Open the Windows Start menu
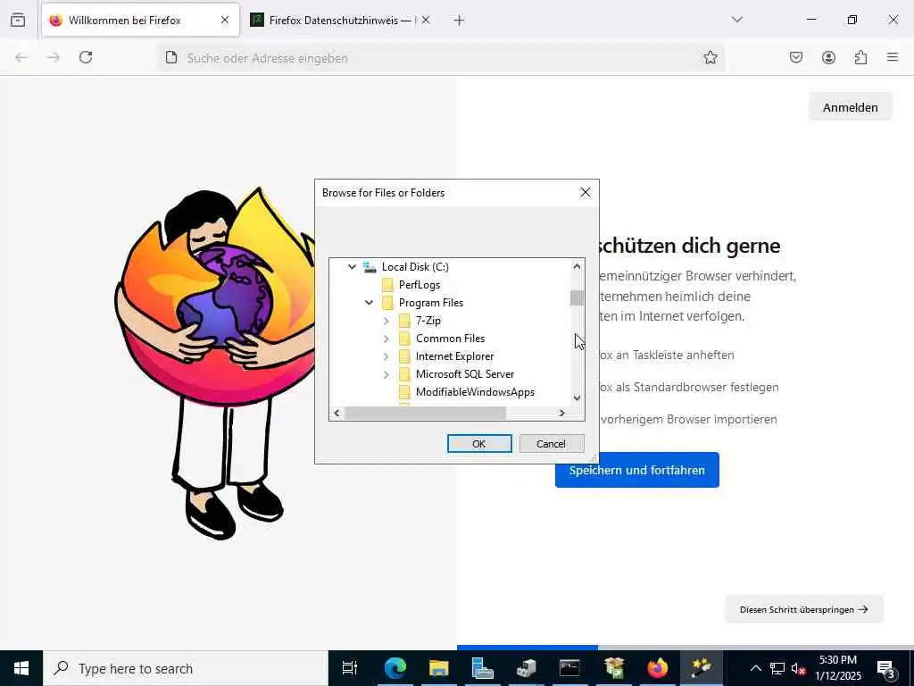The width and height of the screenshot is (914, 686). pyautogui.click(x=21, y=668)
